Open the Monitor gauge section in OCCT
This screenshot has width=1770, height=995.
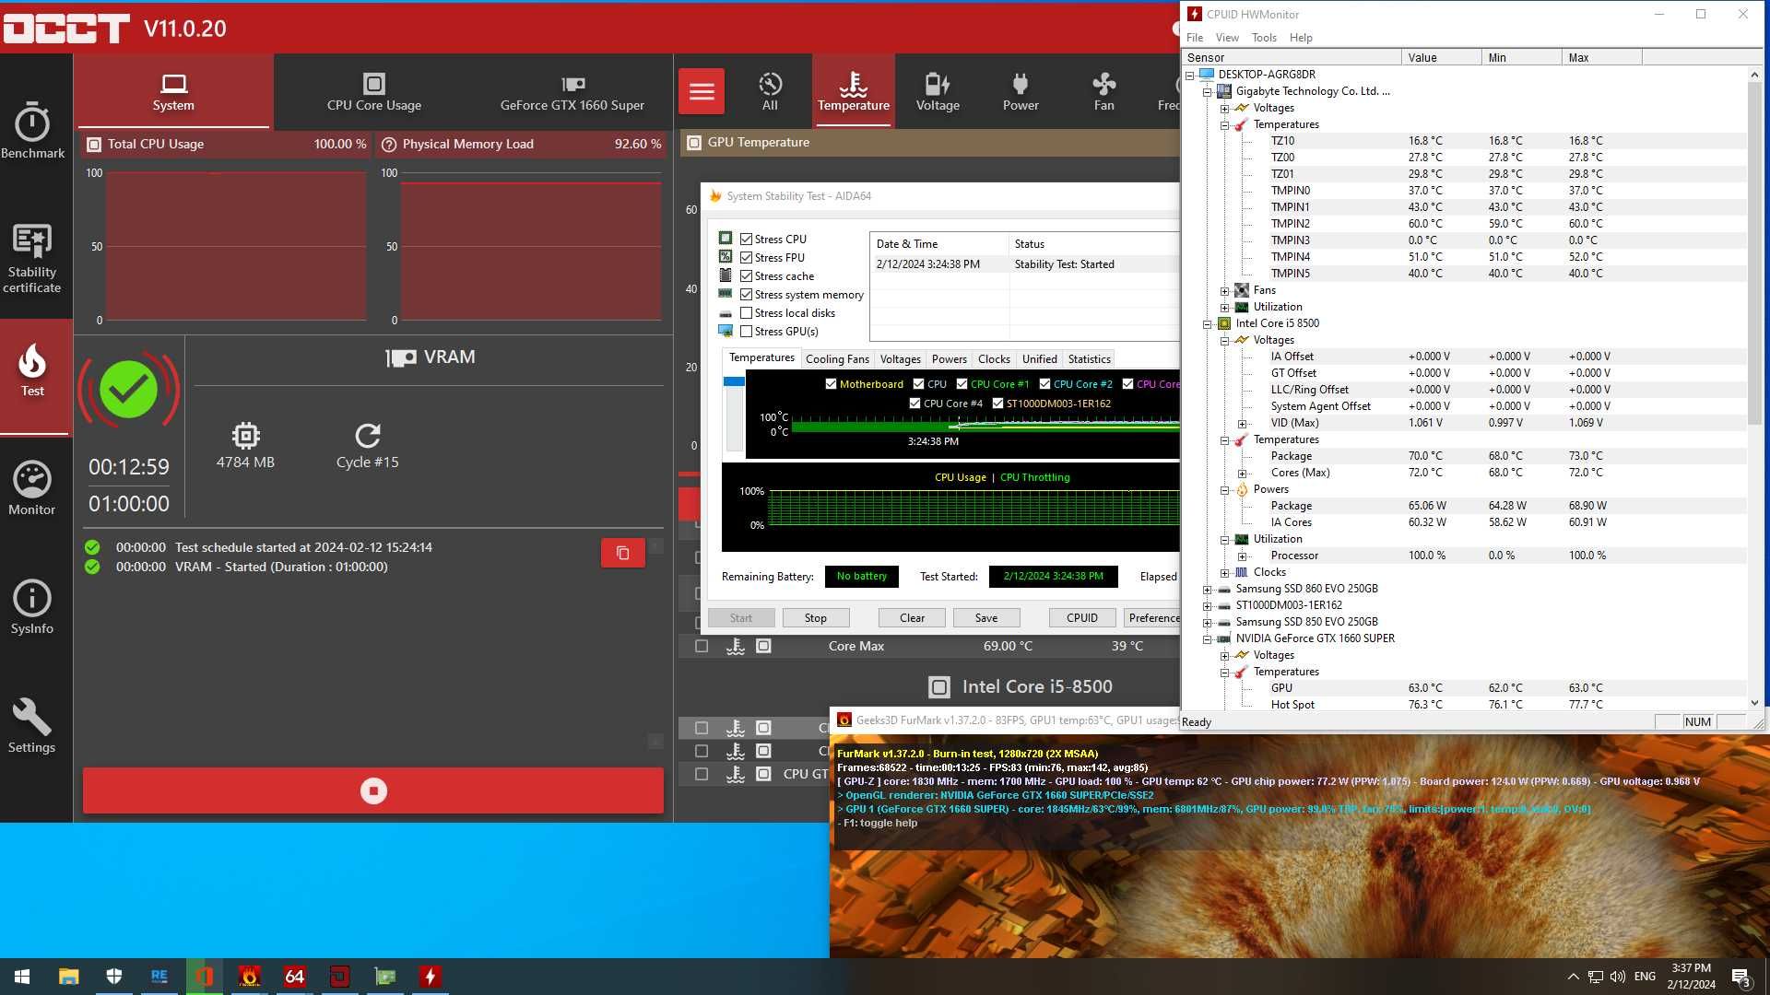pyautogui.click(x=32, y=488)
